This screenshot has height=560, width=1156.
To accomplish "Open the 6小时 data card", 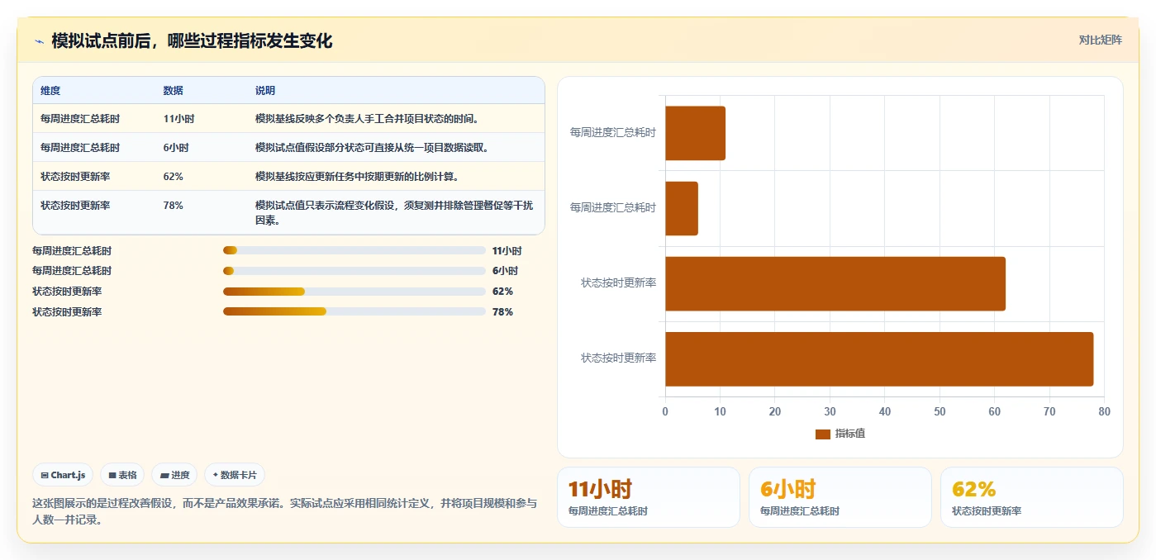I will click(x=840, y=497).
